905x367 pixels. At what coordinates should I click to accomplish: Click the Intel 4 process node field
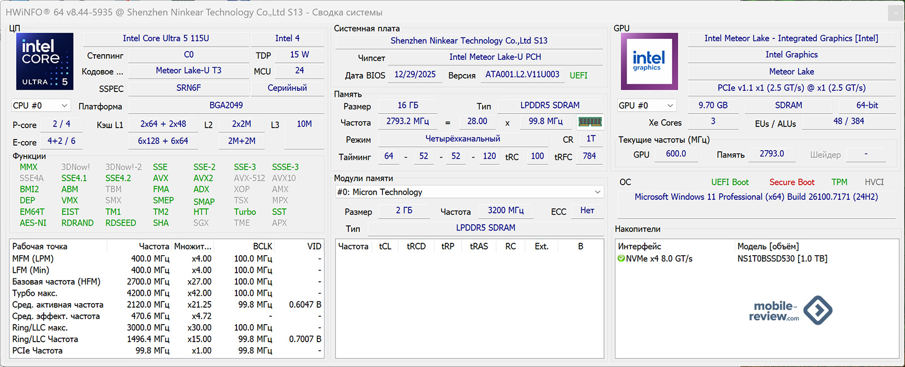point(287,38)
